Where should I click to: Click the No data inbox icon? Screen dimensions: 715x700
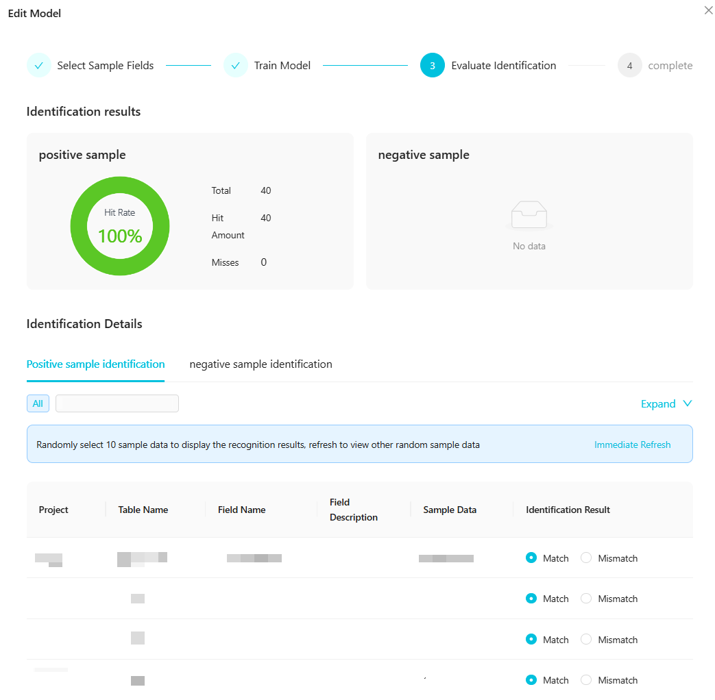click(x=529, y=215)
